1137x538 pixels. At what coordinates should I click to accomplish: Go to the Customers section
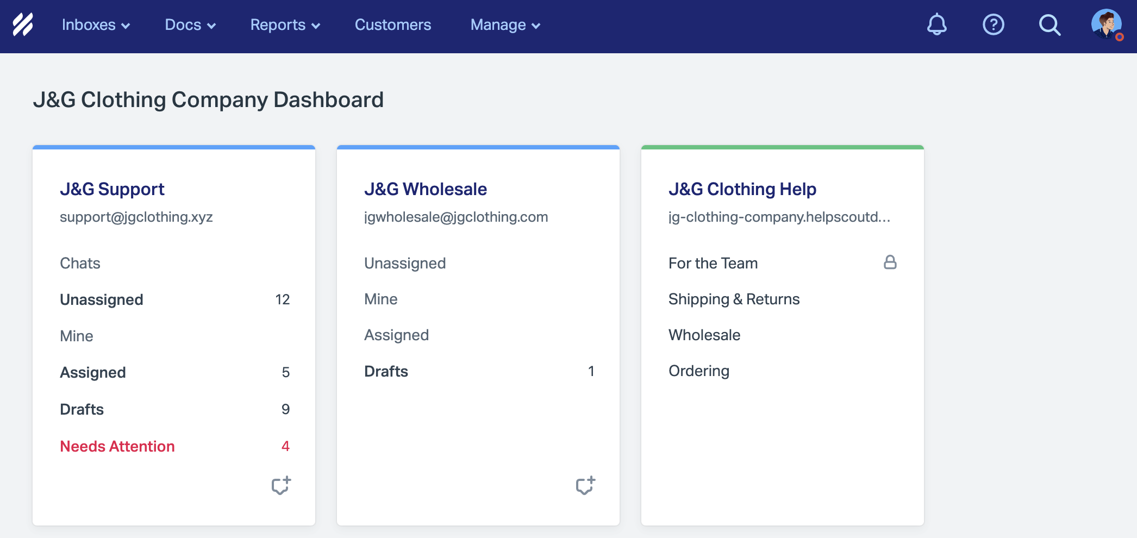[392, 24]
